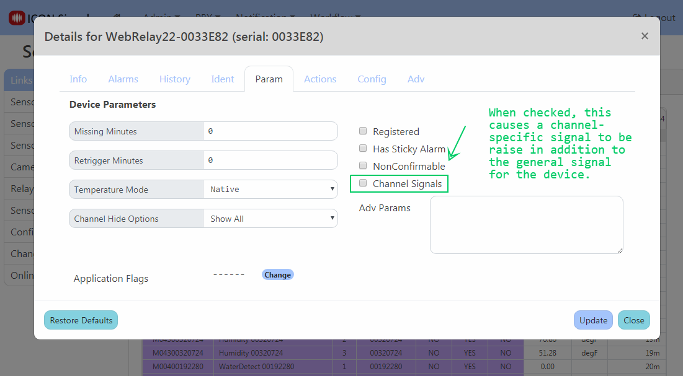Image resolution: width=683 pixels, height=376 pixels.
Task: Switch to the Info tab
Action: pos(78,79)
